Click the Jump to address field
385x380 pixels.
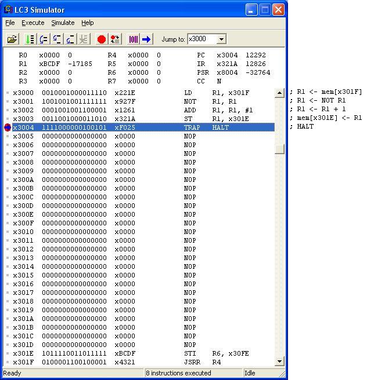pyautogui.click(x=202, y=39)
